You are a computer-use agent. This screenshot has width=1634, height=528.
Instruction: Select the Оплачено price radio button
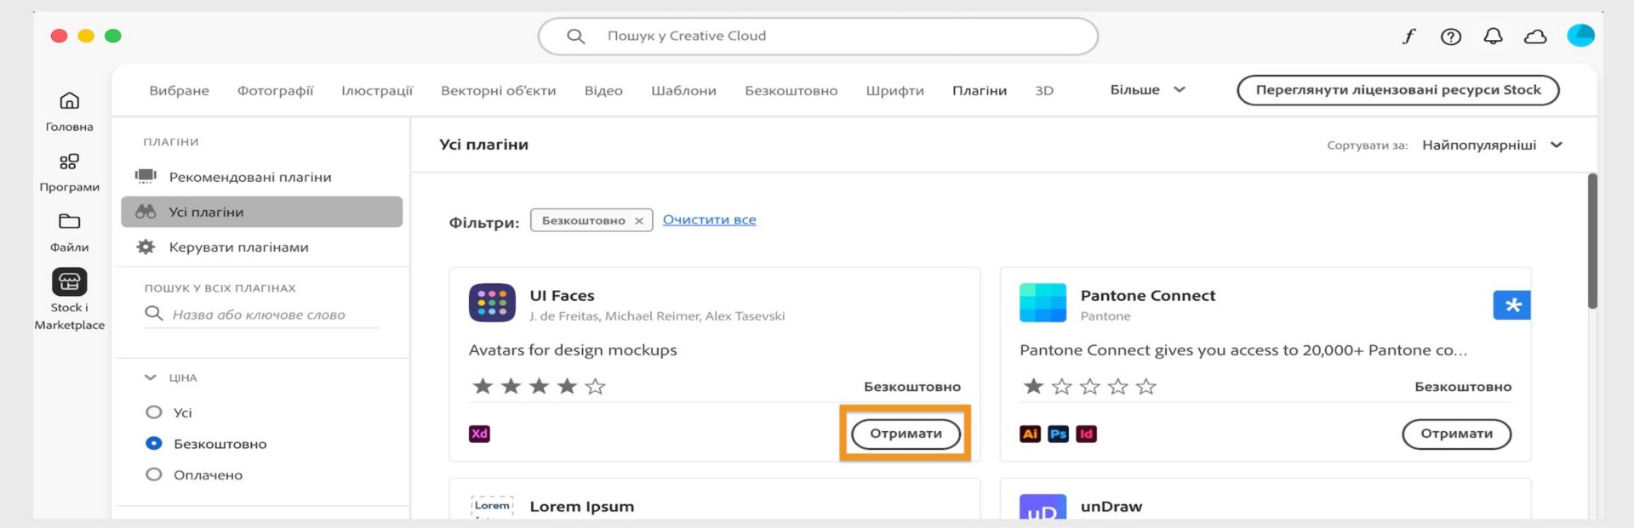pyautogui.click(x=154, y=474)
